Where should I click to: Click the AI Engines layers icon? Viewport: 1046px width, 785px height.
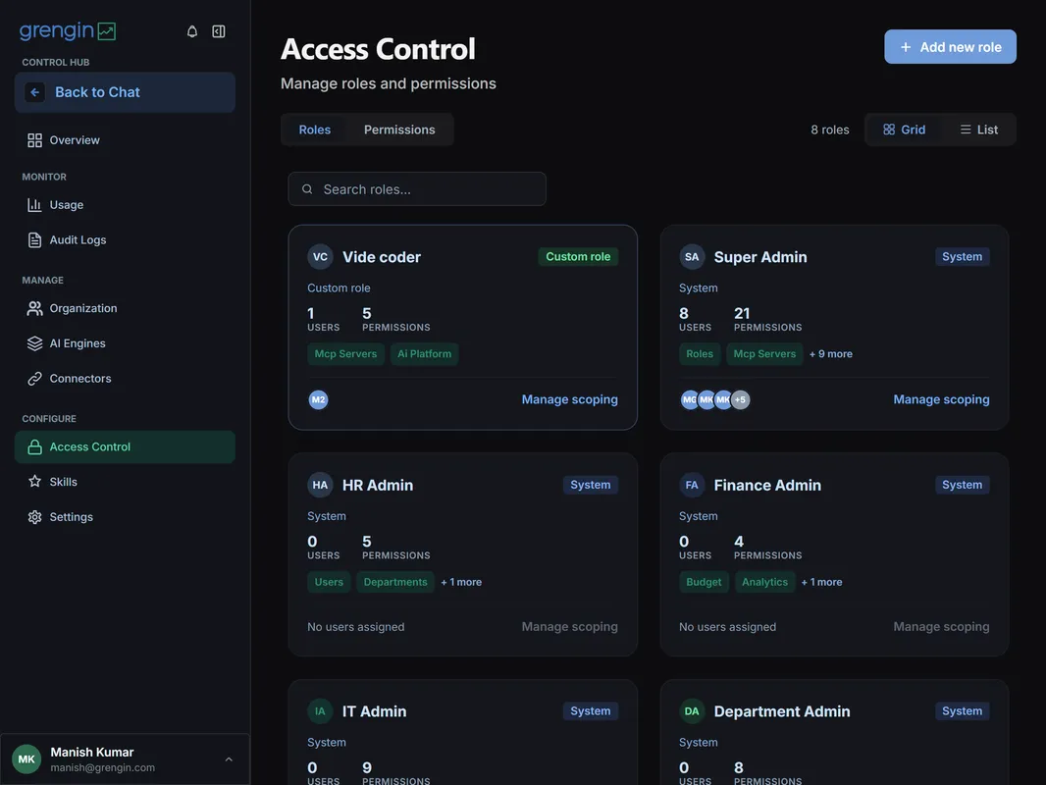34,343
